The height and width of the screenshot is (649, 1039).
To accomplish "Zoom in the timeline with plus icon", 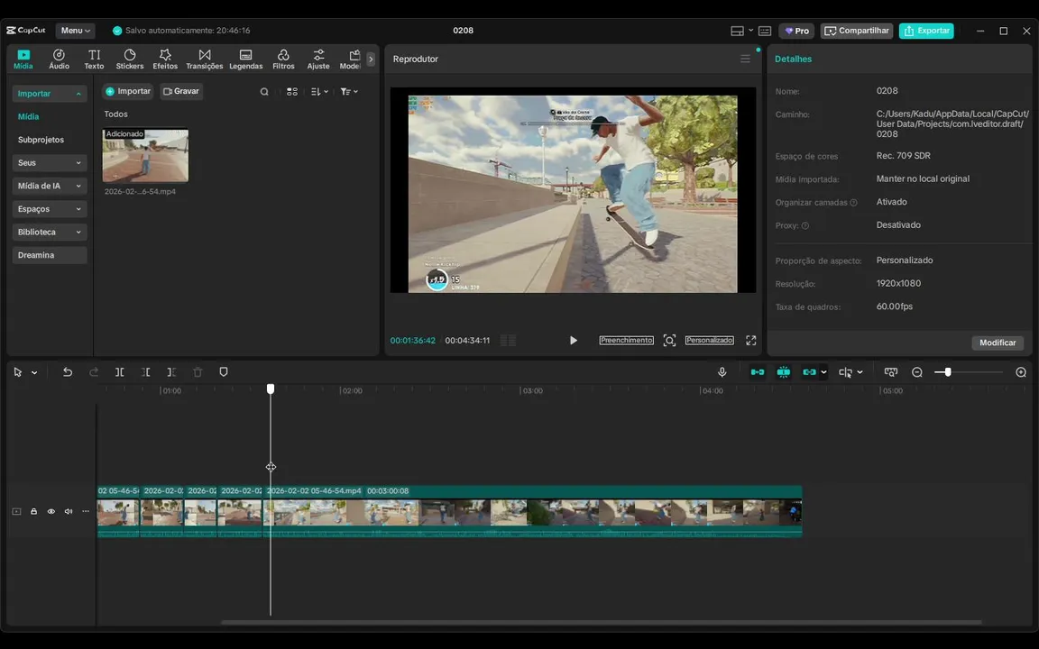I will click(x=1021, y=372).
